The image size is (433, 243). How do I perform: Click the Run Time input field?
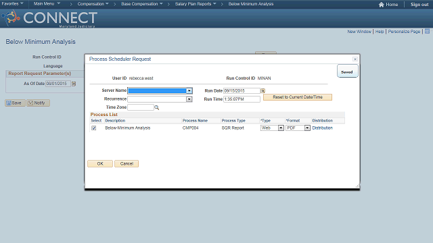[x=242, y=99]
